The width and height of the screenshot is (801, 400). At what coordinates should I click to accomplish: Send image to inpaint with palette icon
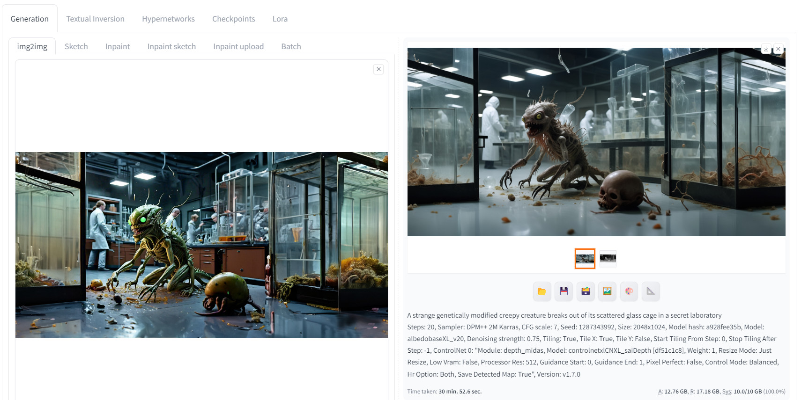pos(629,291)
